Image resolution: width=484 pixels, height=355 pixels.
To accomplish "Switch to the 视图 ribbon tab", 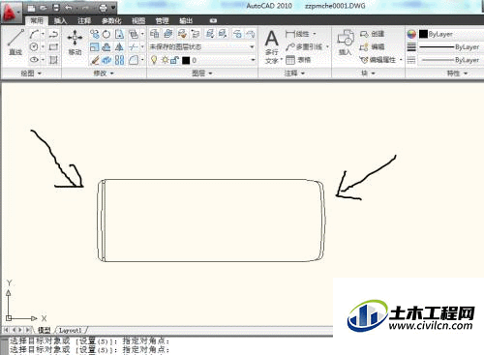I will 138,20.
